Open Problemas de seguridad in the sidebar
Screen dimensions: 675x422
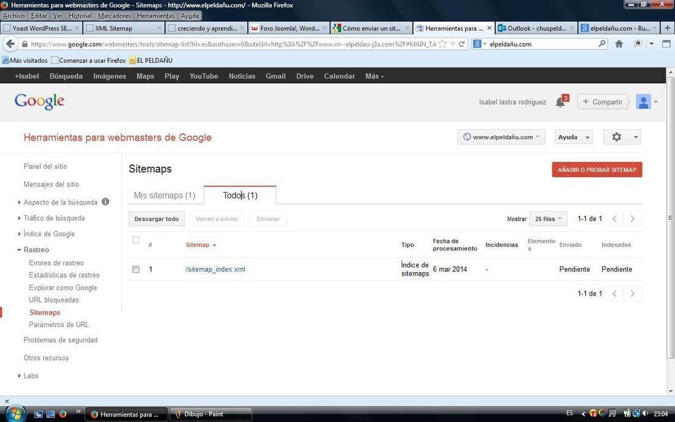[60, 340]
